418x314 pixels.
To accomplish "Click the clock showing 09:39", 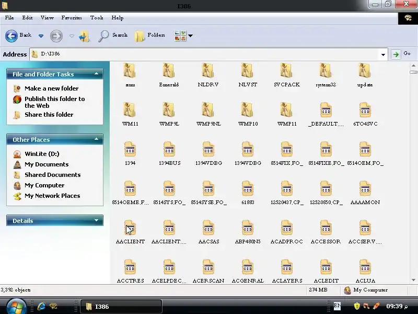I will (x=397, y=306).
